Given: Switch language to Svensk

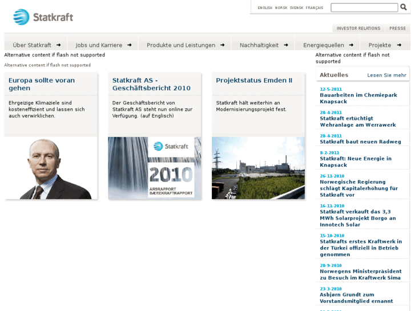Looking at the screenshot, I should [x=296, y=8].
